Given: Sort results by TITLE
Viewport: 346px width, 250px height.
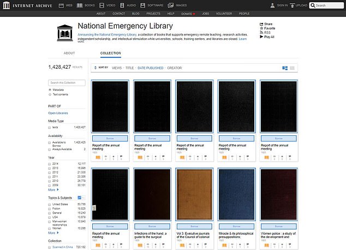Looking at the screenshot, I should pos(129,68).
